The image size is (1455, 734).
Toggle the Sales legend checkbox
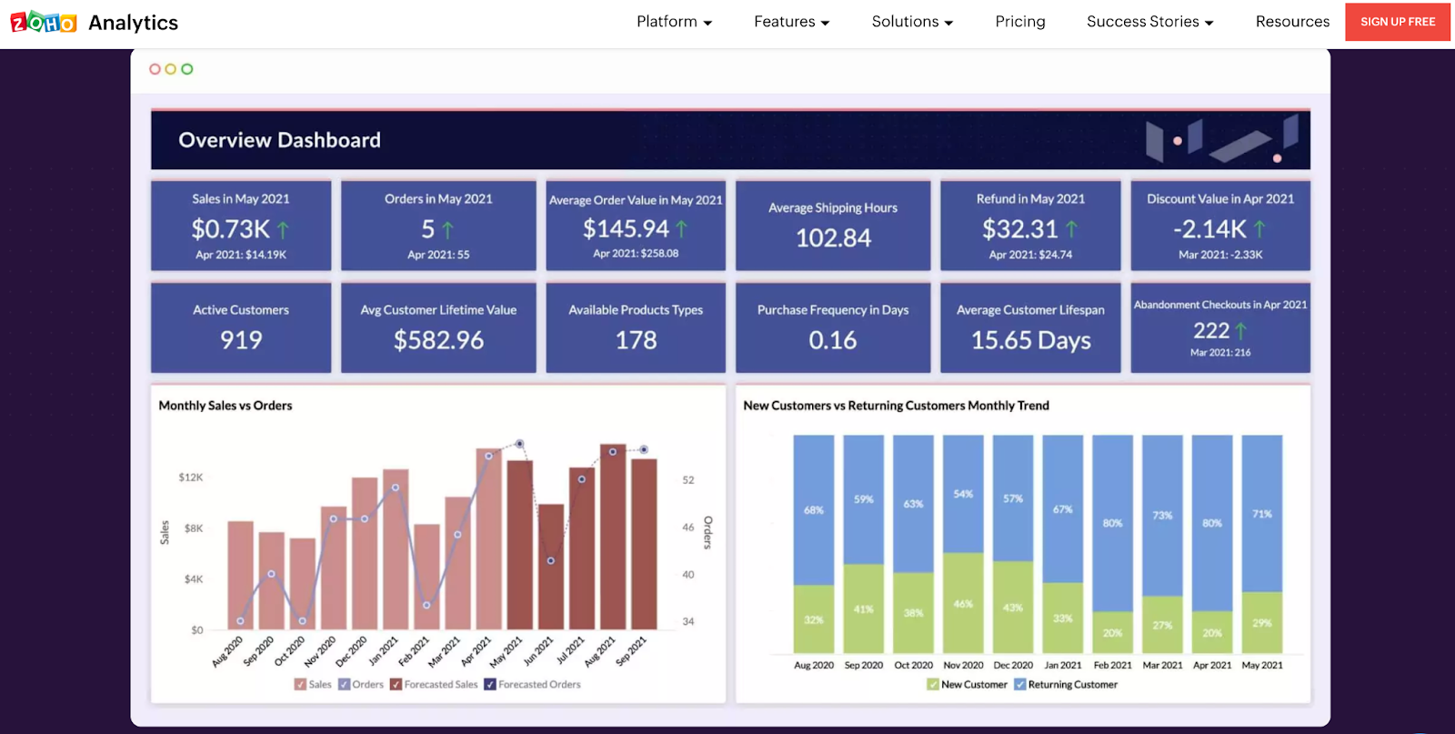(x=300, y=685)
